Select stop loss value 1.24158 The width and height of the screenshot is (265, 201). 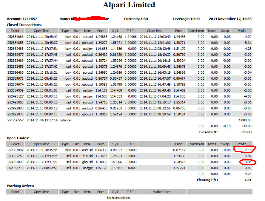(116, 37)
